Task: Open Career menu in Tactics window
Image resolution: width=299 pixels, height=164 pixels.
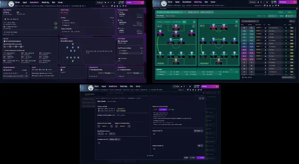Action: click(213, 2)
